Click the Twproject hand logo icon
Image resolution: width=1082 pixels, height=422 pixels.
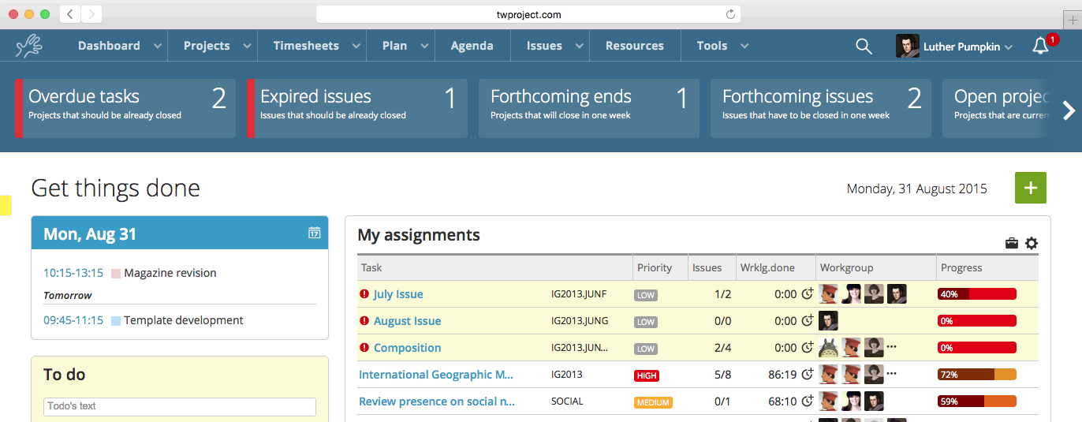pyautogui.click(x=29, y=46)
